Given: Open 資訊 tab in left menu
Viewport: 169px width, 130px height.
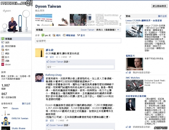Looking at the screenshot, I should point(7,43).
